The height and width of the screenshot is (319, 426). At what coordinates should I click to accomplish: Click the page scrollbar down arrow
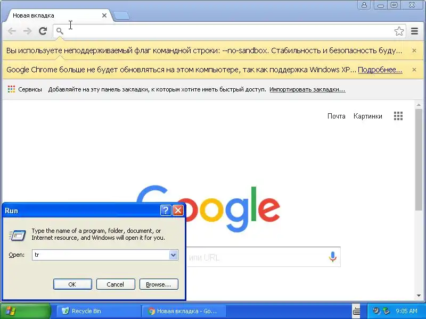(x=419, y=296)
